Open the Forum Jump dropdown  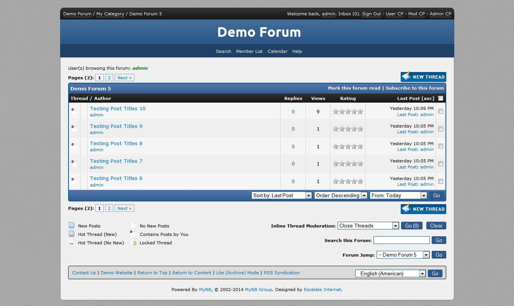[403, 255]
